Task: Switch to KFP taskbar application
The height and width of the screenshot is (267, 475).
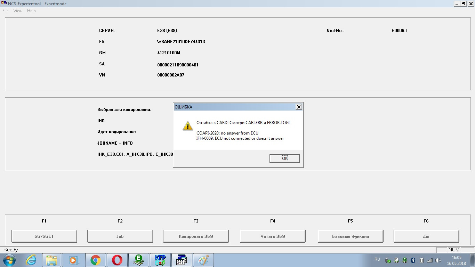Action: 160,260
